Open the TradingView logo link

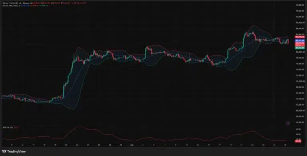pyautogui.click(x=14, y=152)
